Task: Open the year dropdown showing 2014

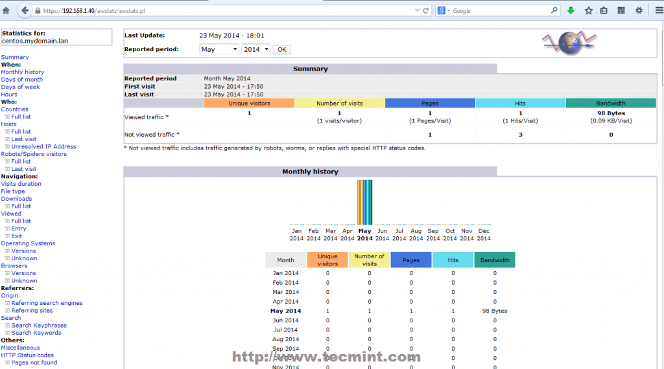Action: pos(255,49)
